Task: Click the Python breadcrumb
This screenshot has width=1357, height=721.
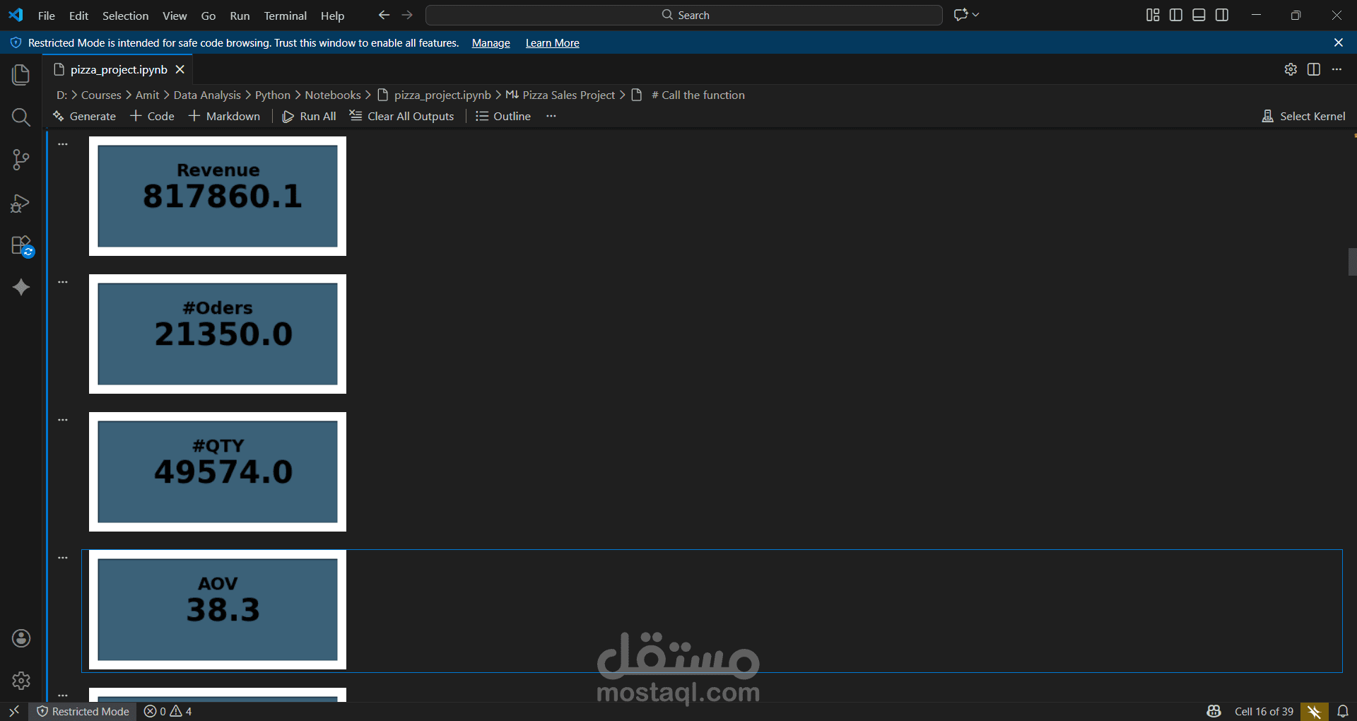Action: (273, 95)
